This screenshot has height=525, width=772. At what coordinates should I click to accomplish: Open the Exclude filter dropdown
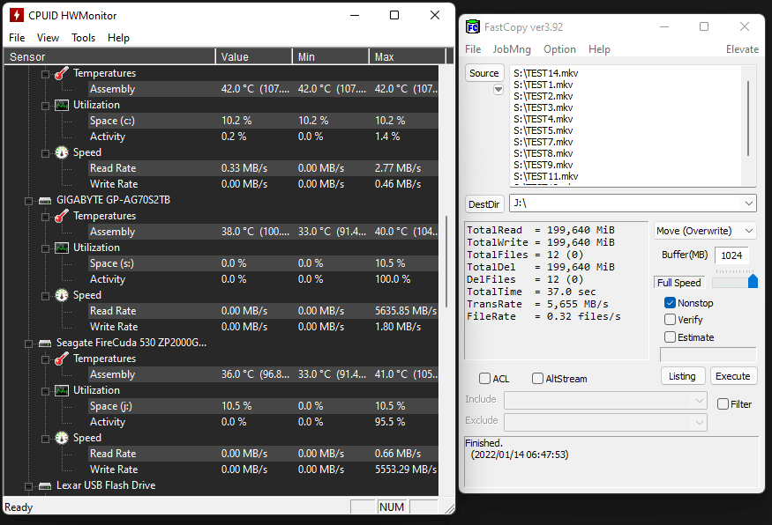699,422
